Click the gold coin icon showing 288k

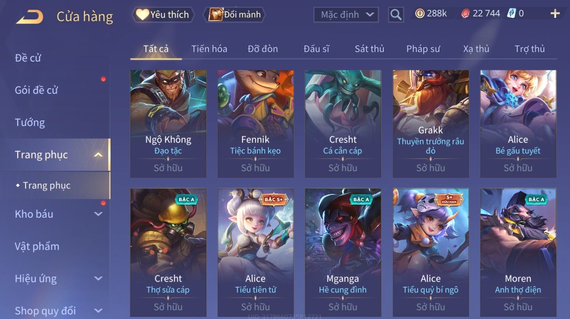(420, 14)
